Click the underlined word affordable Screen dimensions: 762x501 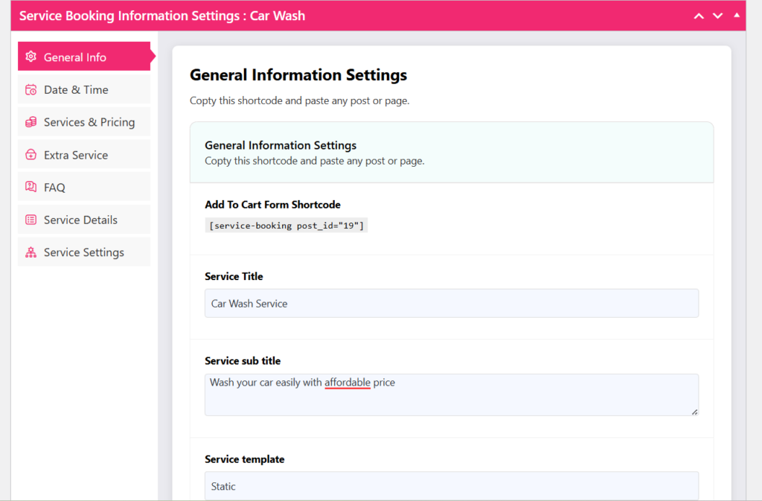pyautogui.click(x=348, y=383)
